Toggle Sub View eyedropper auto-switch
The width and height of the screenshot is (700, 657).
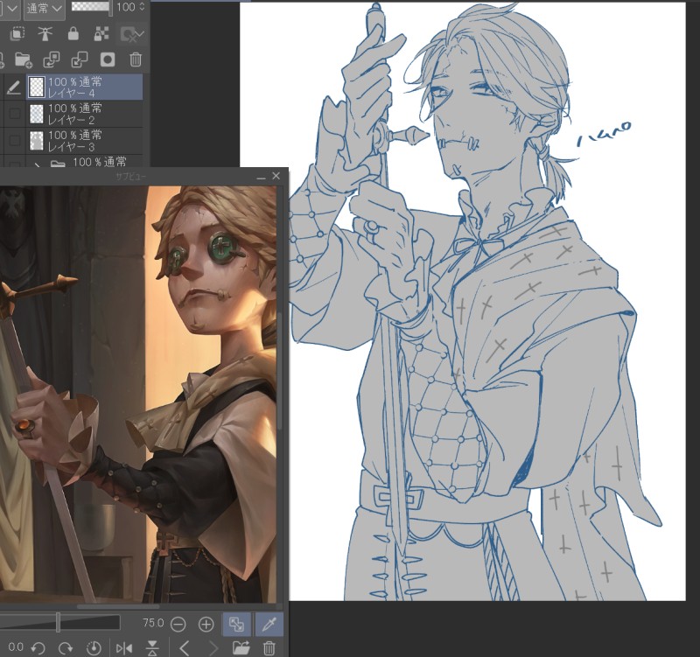coord(269,624)
